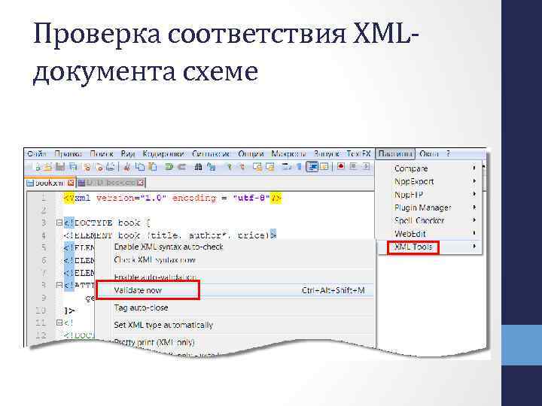Toggle the highlighted indent guide icon
Screen dimensions: 542x406
pyautogui.click(x=312, y=167)
